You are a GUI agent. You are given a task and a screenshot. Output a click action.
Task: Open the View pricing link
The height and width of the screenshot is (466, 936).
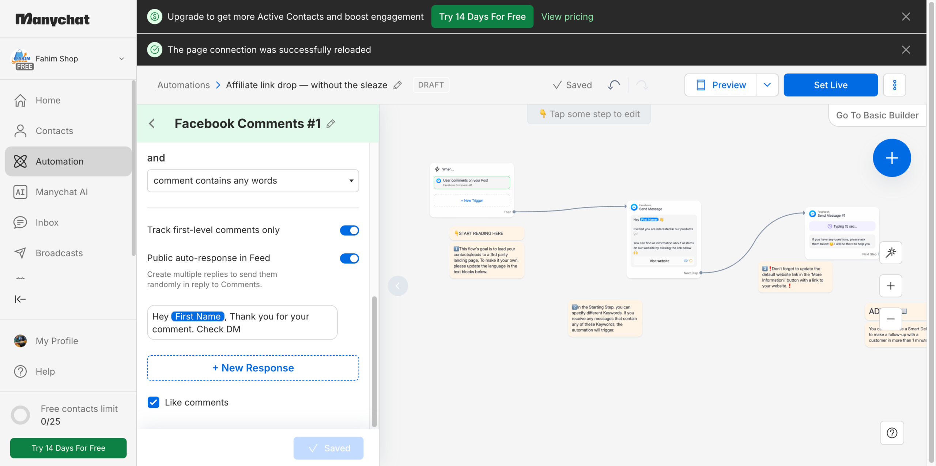click(567, 16)
